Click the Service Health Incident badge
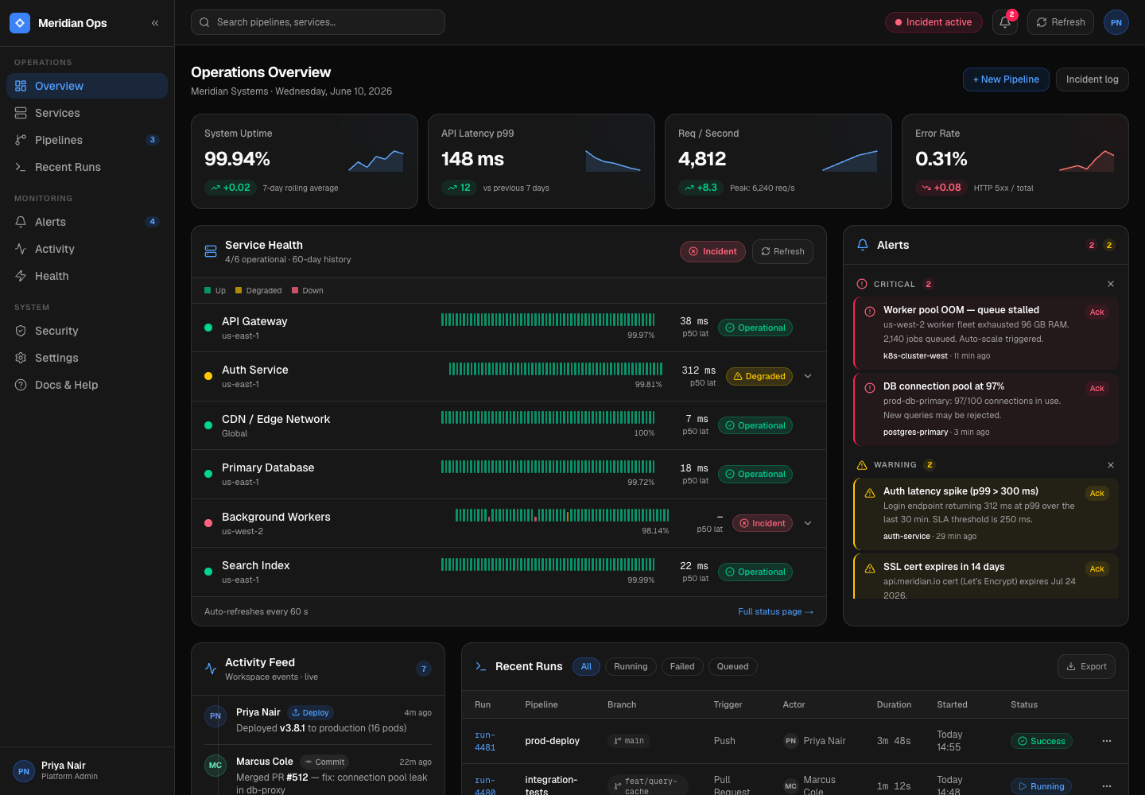The width and height of the screenshot is (1145, 795). point(712,251)
